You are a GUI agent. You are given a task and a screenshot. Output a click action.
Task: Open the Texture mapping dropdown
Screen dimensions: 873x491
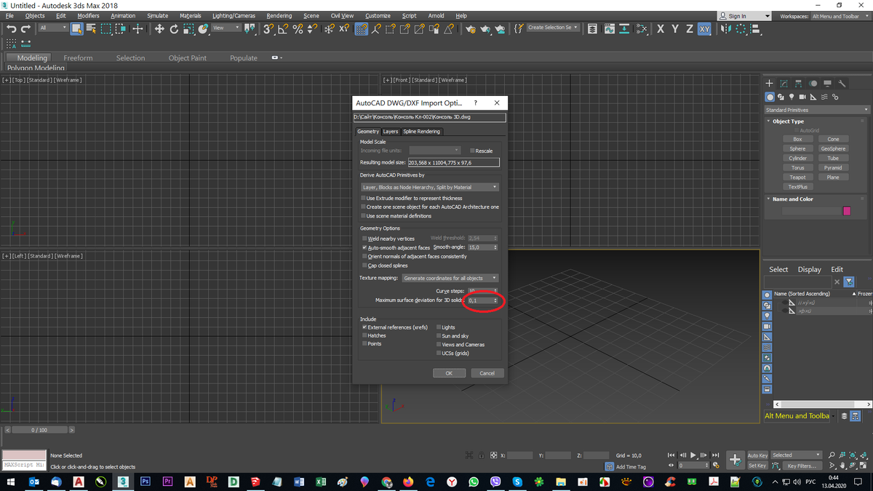click(450, 278)
